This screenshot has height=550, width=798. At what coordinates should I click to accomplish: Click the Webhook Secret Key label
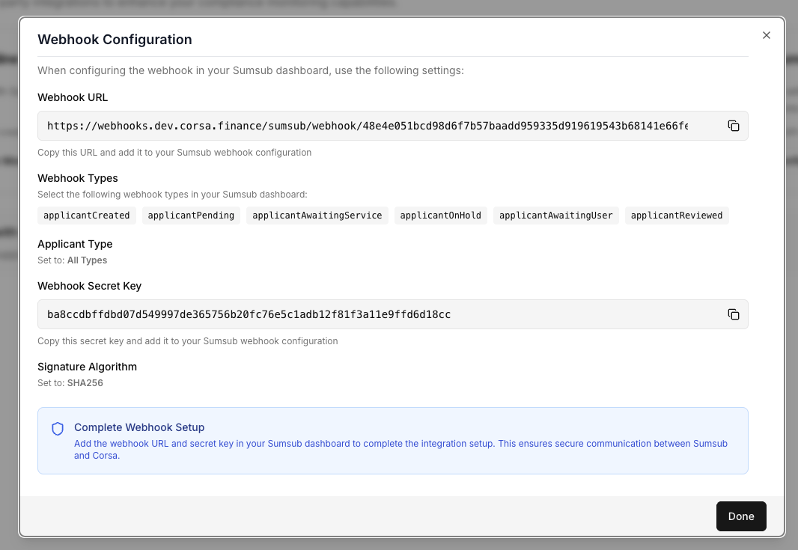(x=90, y=286)
